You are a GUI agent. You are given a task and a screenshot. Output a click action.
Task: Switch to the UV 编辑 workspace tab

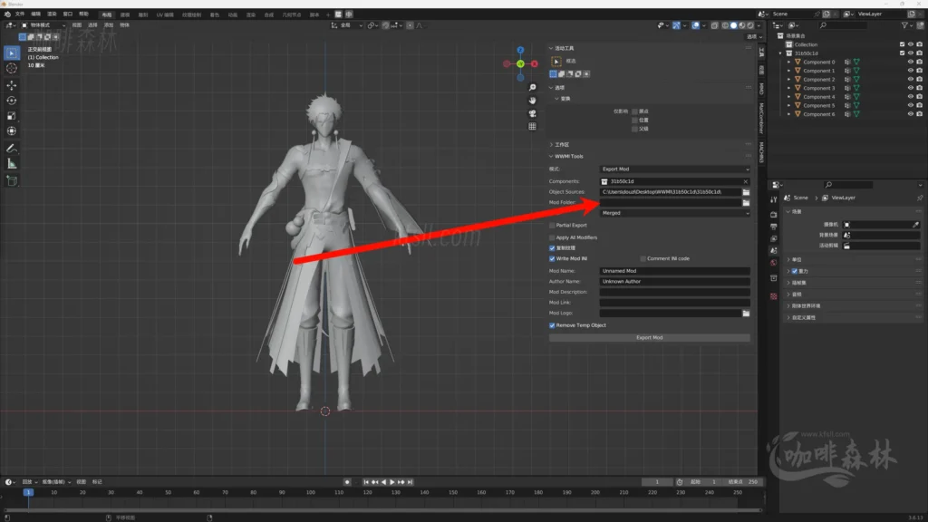click(x=167, y=14)
